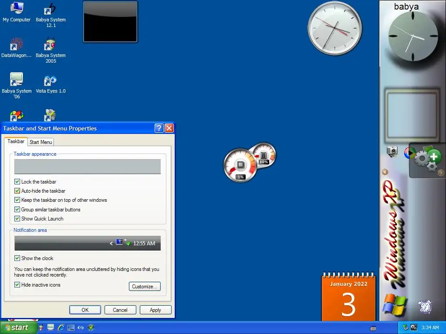Confirm with the OK button
446x334 pixels.
tap(85, 310)
